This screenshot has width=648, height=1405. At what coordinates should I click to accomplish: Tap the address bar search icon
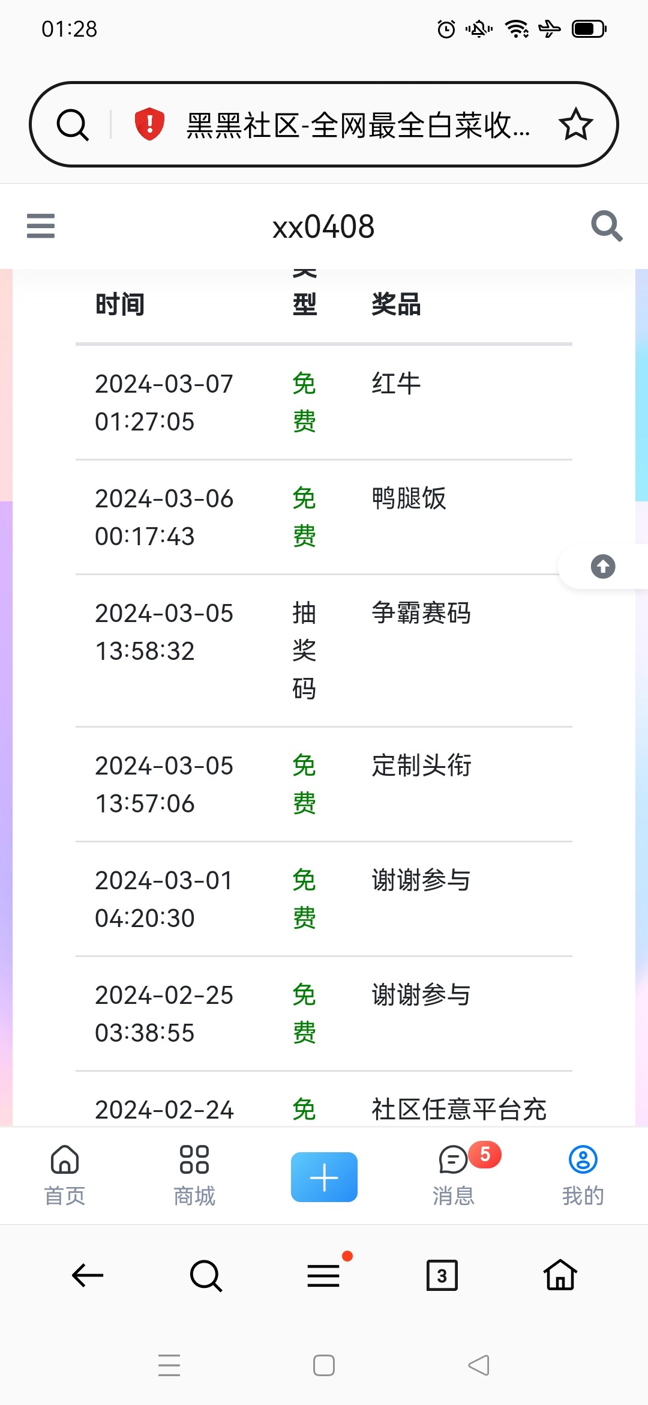[x=73, y=124]
